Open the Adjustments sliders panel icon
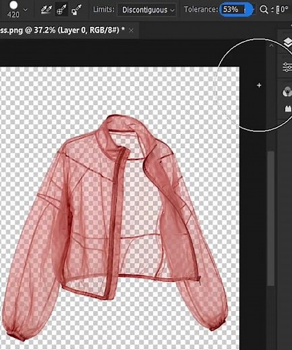Viewport: 292px width, 350px height. point(287,67)
